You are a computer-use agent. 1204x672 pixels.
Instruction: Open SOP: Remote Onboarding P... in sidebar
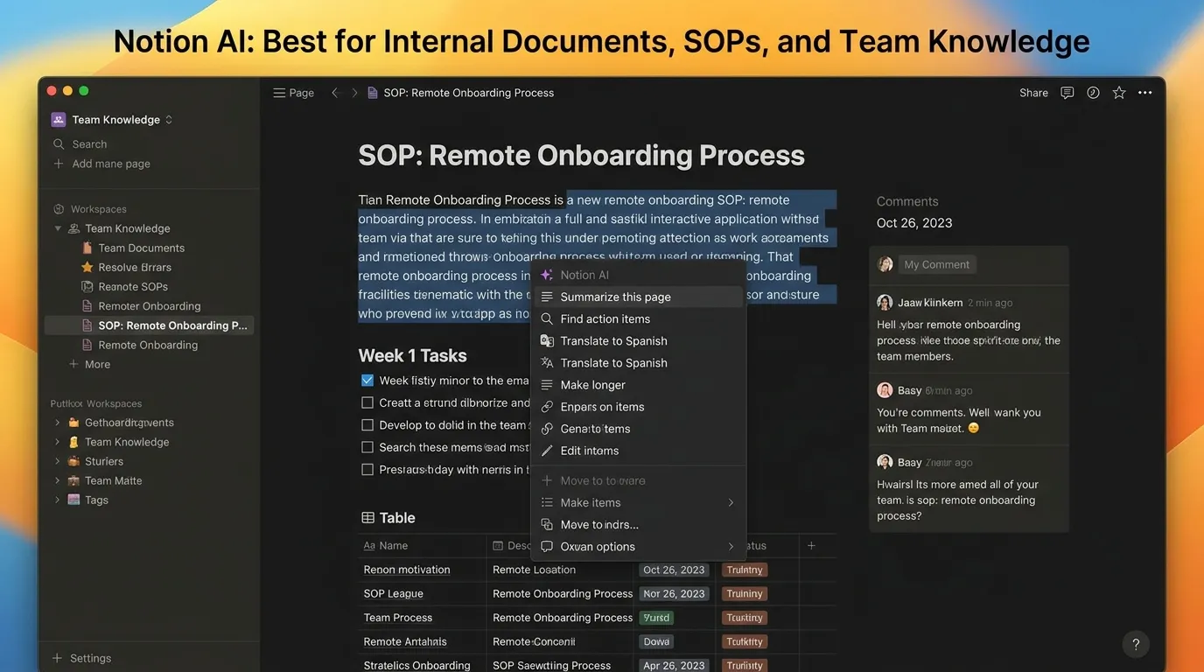150,325
